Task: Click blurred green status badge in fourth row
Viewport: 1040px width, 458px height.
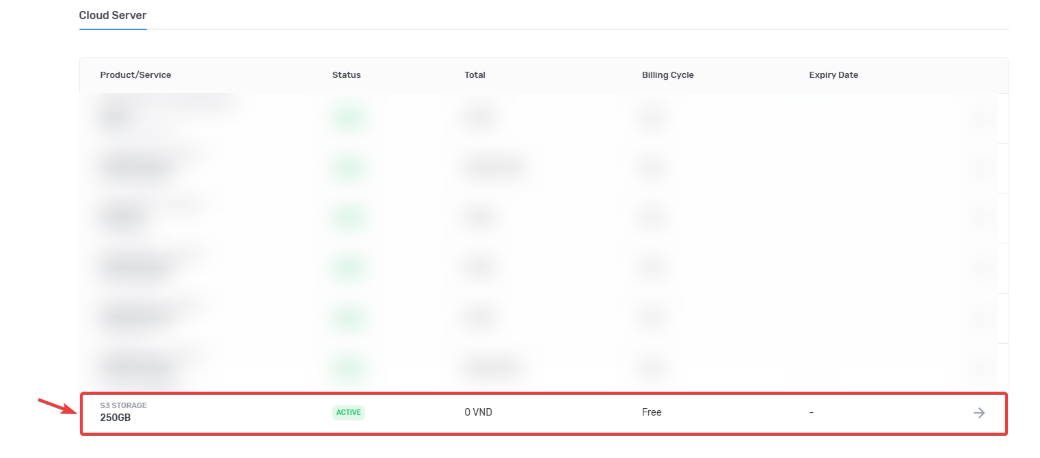Action: point(349,268)
